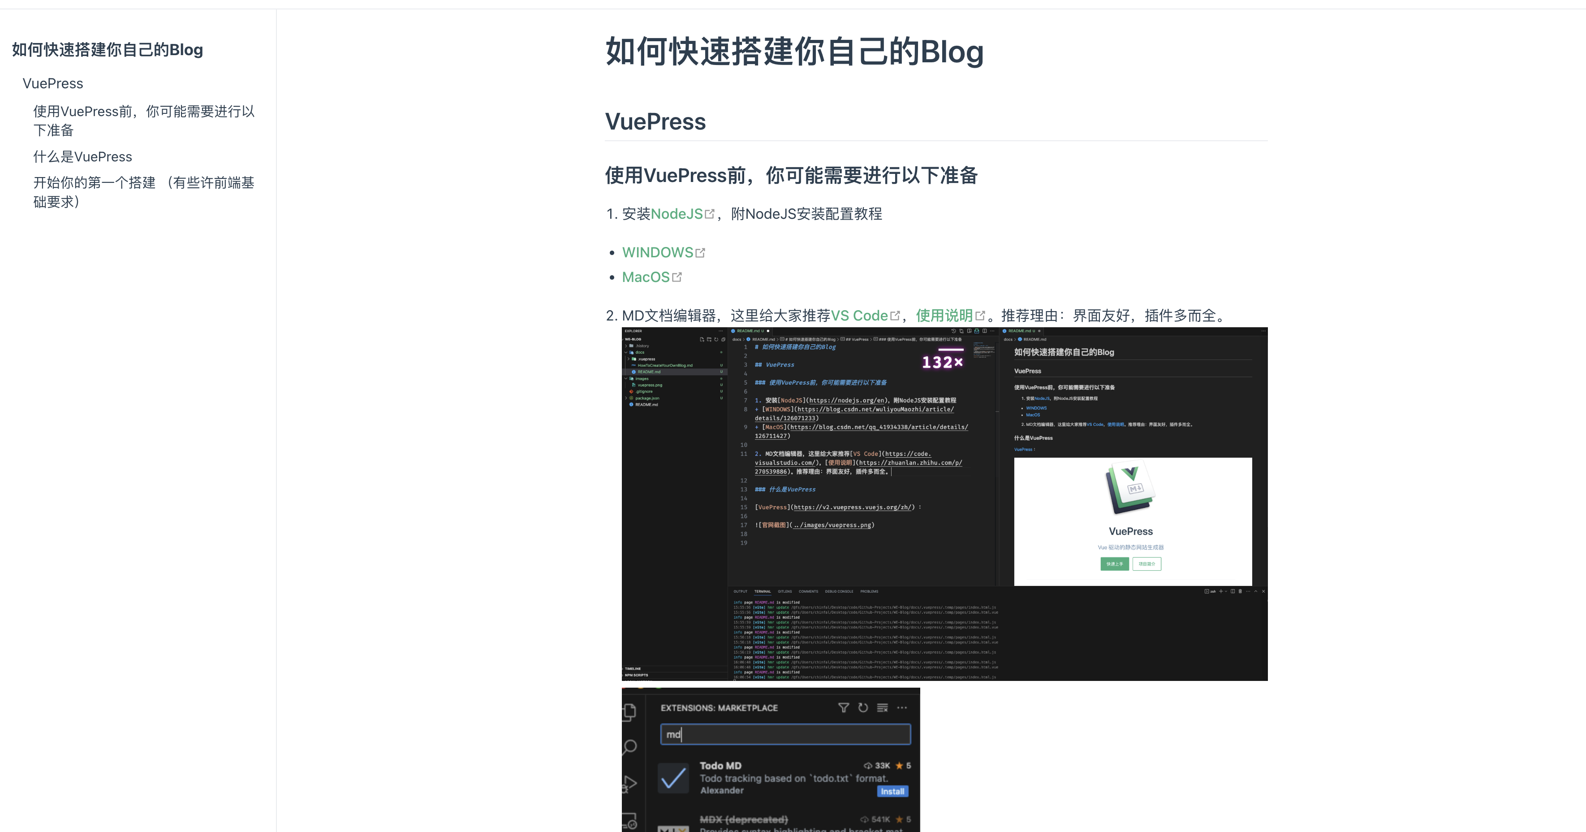Viewport: 1586px width, 832px height.
Task: Click the Install button for Todo MD
Action: 892,791
